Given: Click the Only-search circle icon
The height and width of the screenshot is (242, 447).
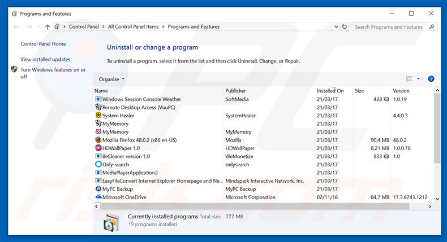Looking at the screenshot, I should pyautogui.click(x=98, y=164).
